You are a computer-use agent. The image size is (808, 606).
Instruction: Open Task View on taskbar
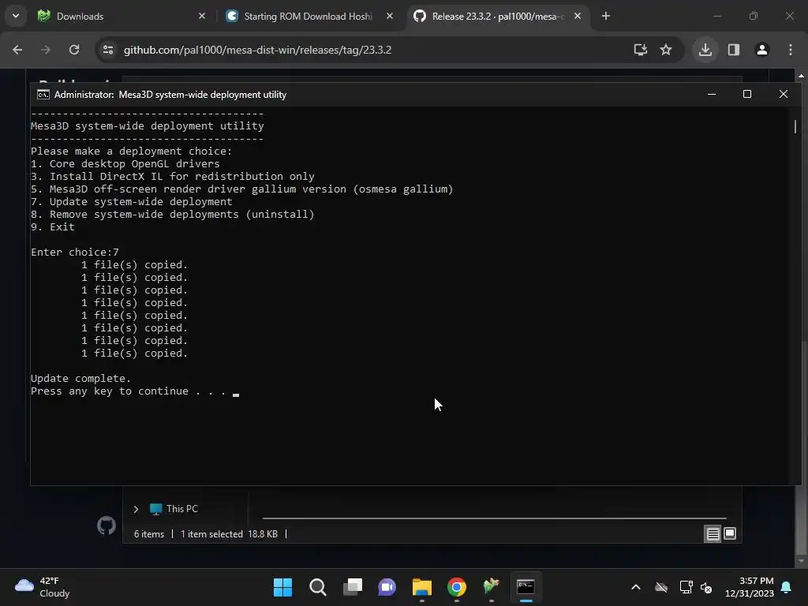[353, 587]
